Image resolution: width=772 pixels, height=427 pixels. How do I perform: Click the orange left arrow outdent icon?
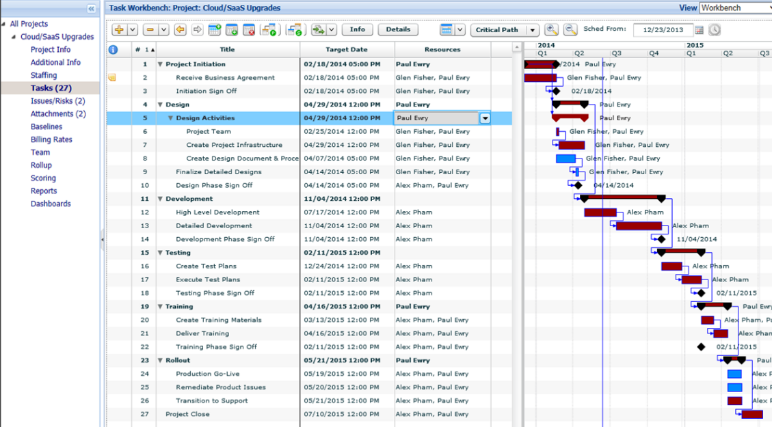(181, 29)
